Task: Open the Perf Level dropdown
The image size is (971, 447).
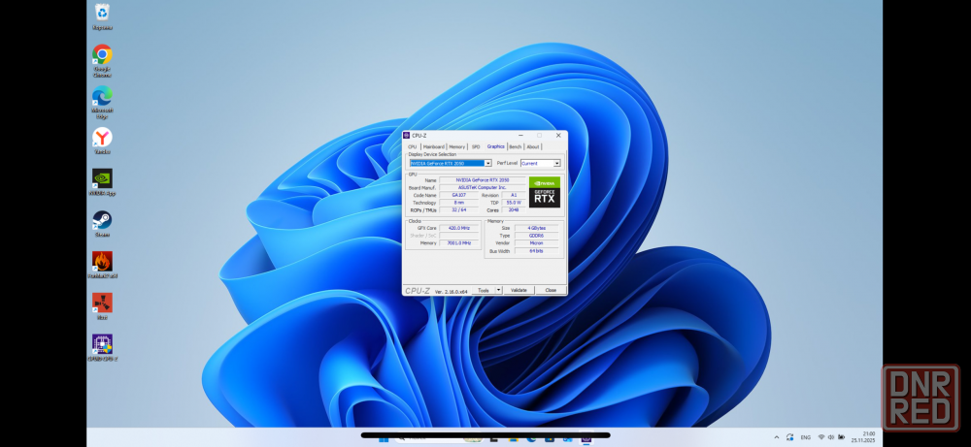Action: [556, 163]
